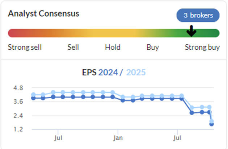Screen dimensions: 228x149
Task: Open the Analyst Consensus heading
Action: 43,14
